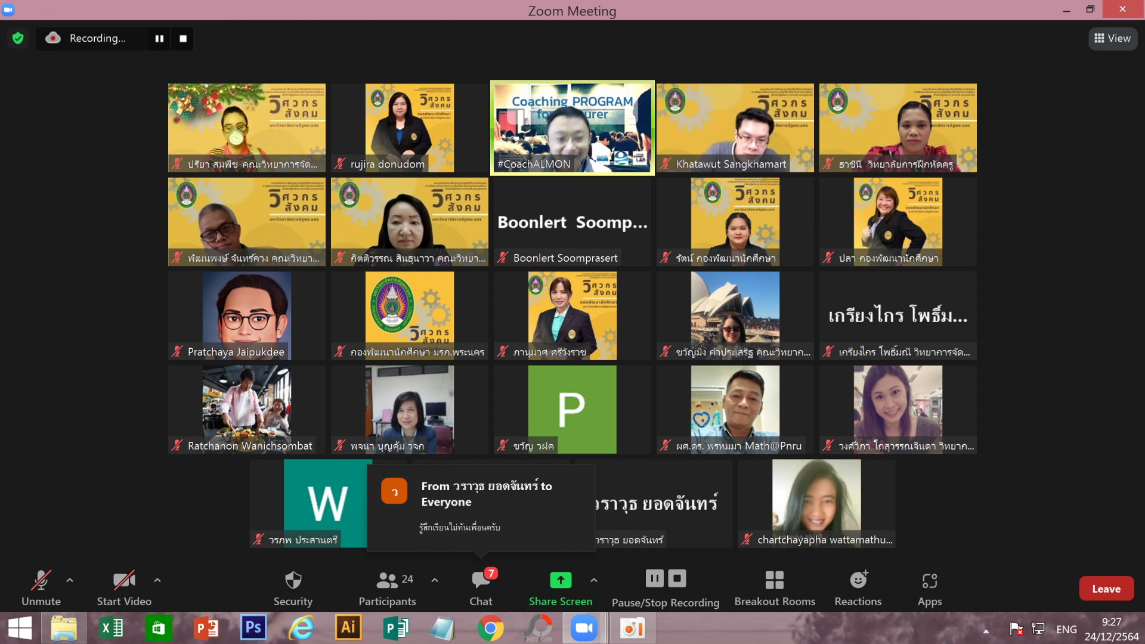Pause recording from top-left indicator
Image resolution: width=1145 pixels, height=644 pixels.
[159, 39]
